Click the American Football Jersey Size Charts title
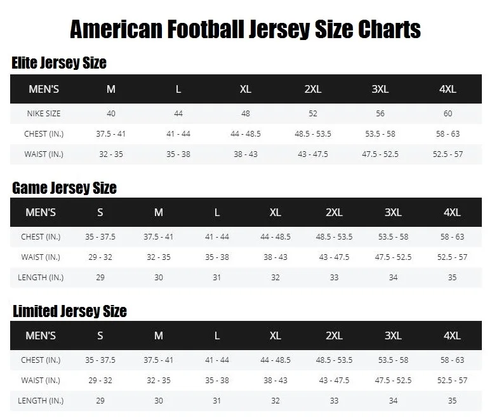Image resolution: width=492 pixels, height=420 pixels. (245, 29)
